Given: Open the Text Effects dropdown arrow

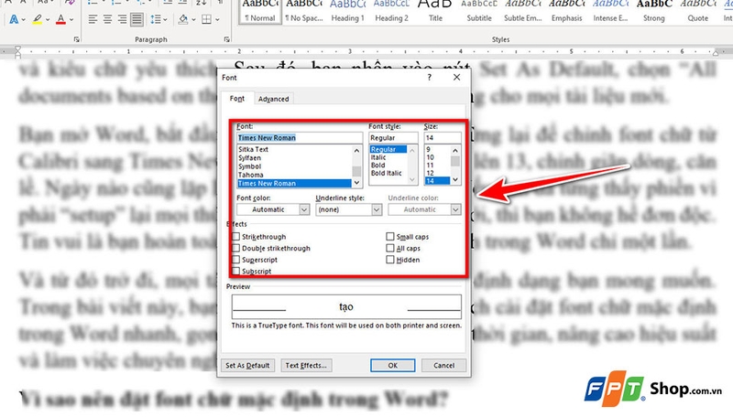Looking at the screenshot, I should click(x=24, y=20).
